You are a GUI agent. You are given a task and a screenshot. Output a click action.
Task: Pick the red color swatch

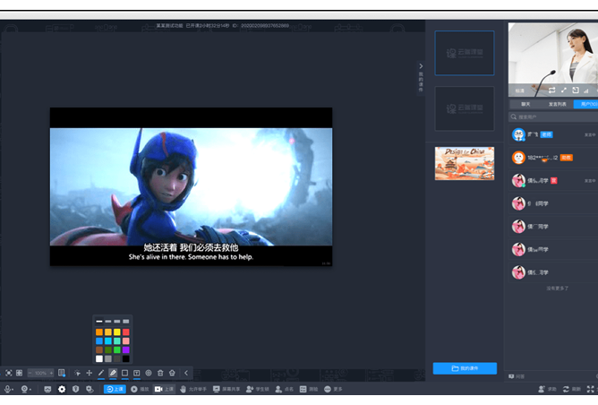pos(126,332)
